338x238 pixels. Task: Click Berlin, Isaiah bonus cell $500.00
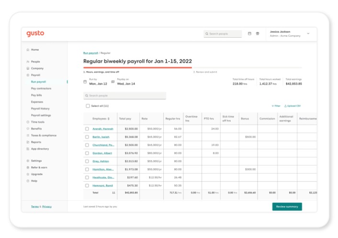coord(248,137)
